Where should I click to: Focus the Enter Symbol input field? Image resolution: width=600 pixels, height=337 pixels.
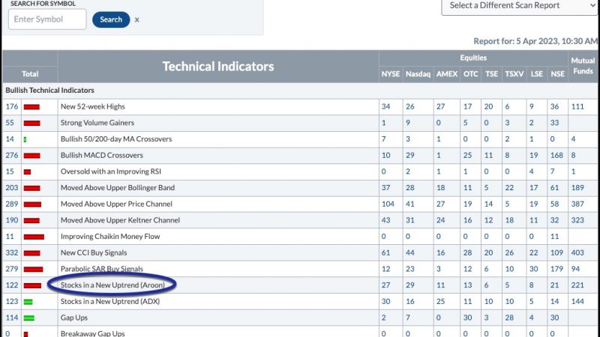click(47, 19)
